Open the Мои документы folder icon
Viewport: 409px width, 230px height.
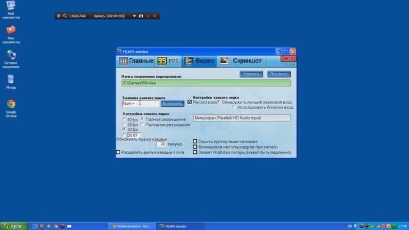tap(11, 34)
